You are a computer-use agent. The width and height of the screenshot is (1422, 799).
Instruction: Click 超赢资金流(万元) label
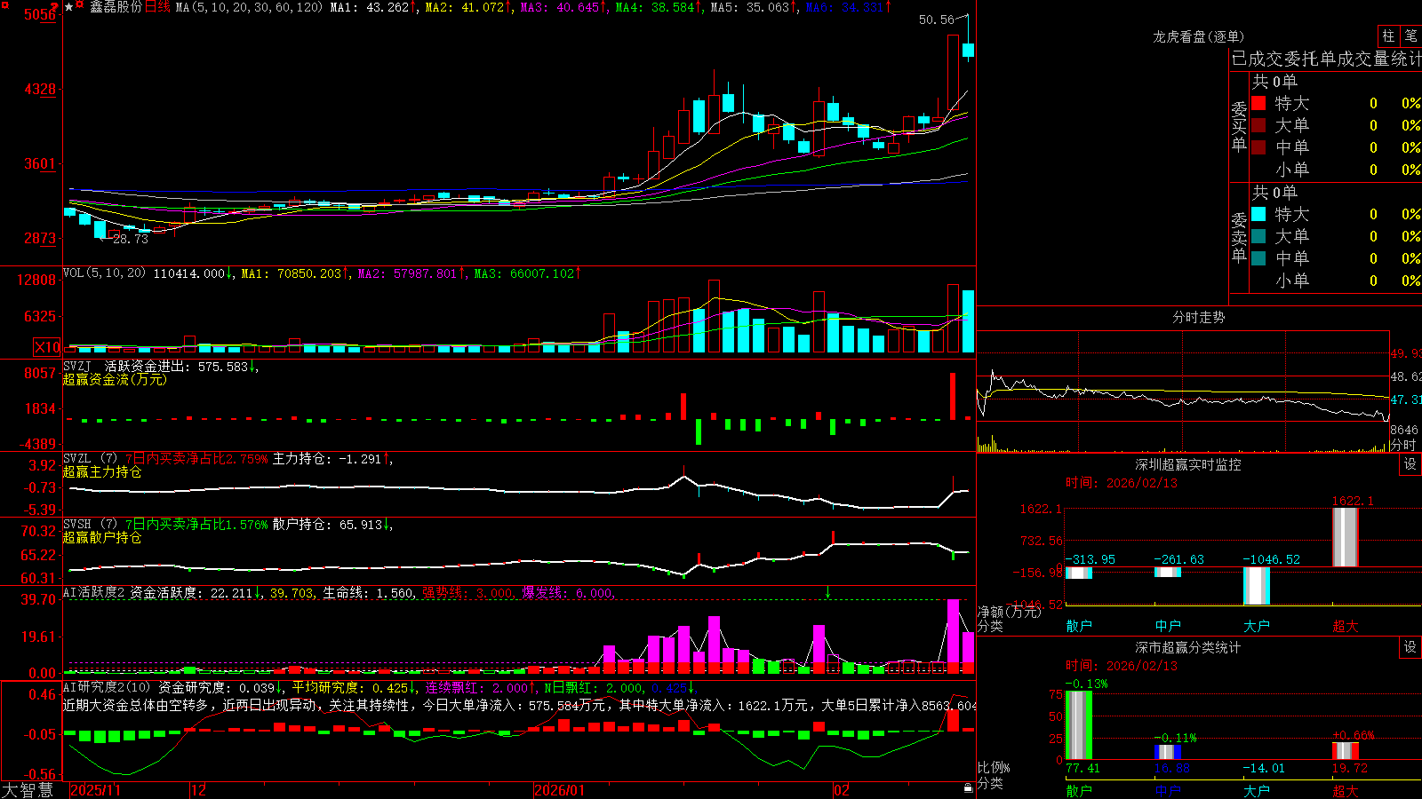coord(115,379)
